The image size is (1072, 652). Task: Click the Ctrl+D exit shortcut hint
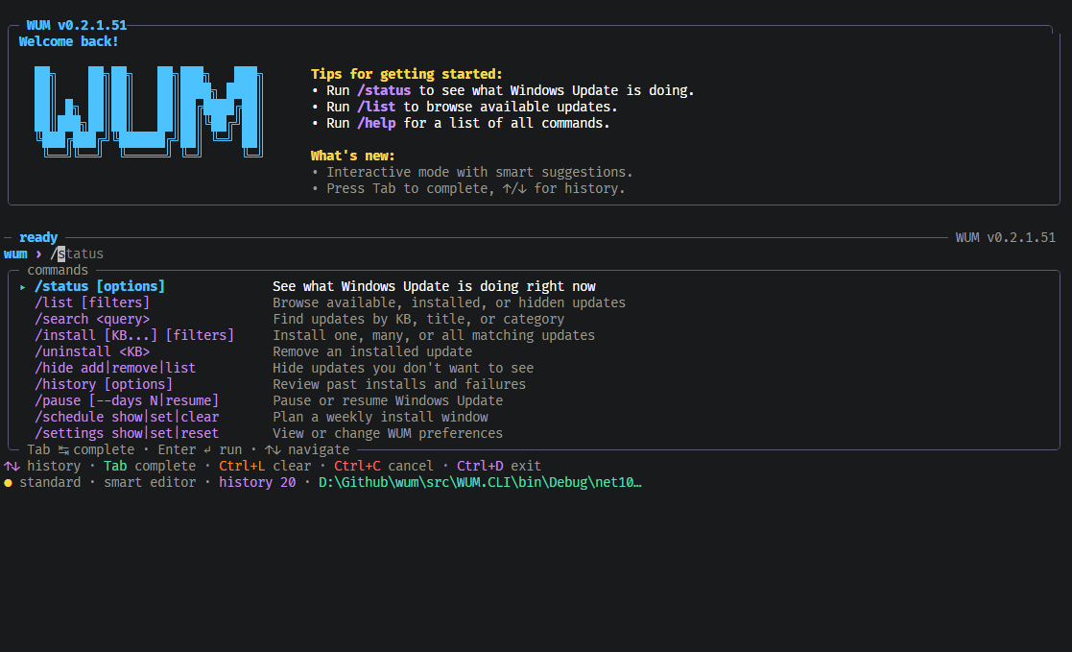coord(499,466)
